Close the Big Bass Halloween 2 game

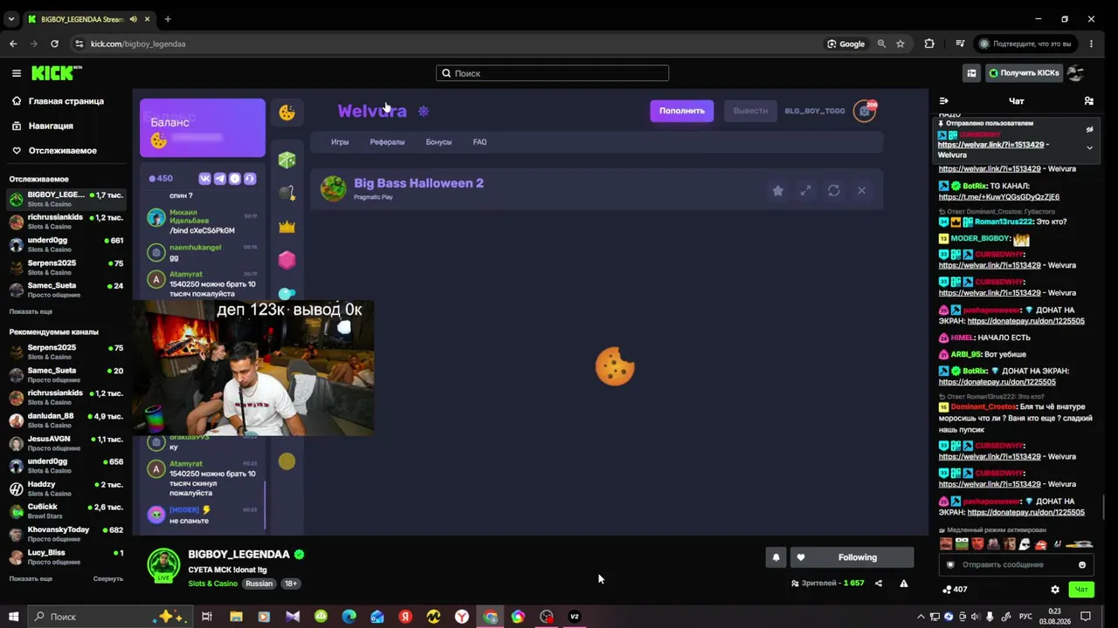pos(861,191)
